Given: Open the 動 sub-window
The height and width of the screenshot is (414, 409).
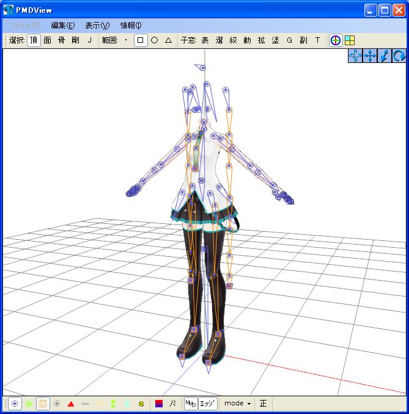Looking at the screenshot, I should click(247, 40).
